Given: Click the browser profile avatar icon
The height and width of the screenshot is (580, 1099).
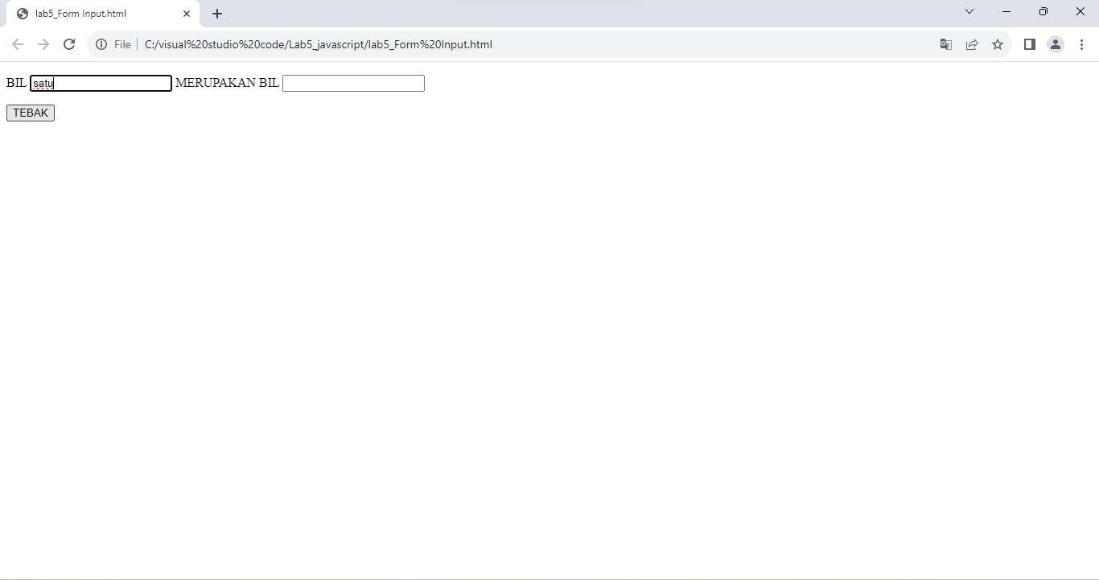Looking at the screenshot, I should click(x=1056, y=44).
